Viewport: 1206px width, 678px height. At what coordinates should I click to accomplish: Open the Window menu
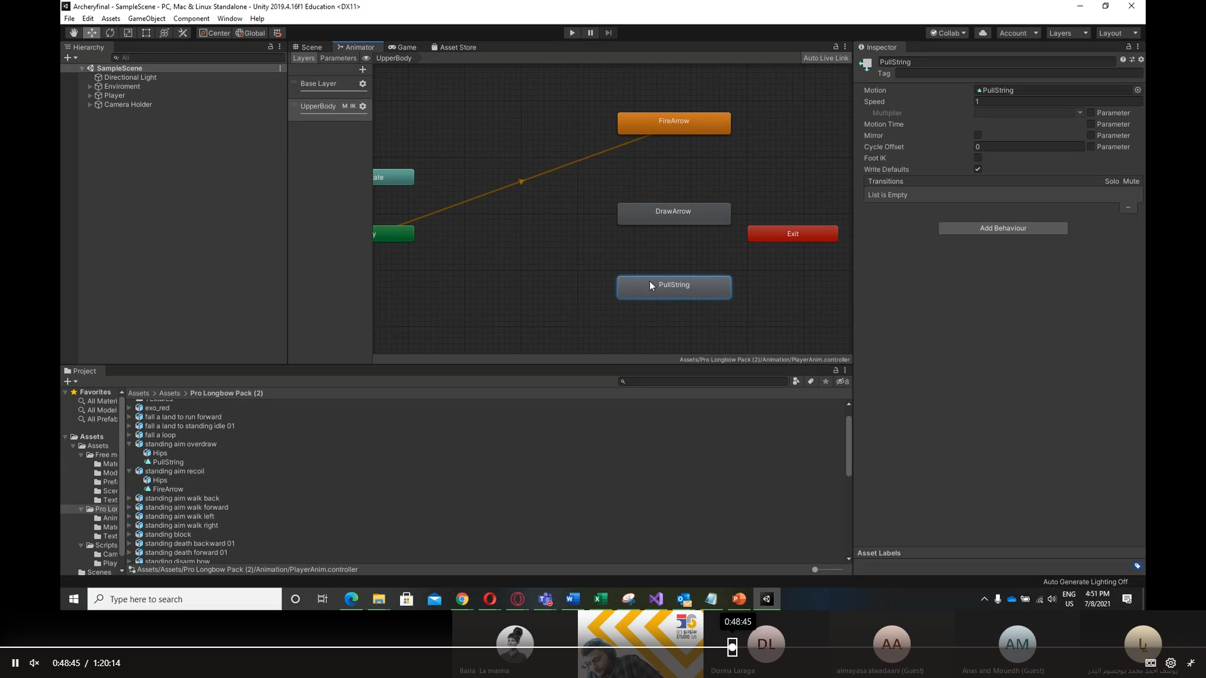[x=229, y=19]
